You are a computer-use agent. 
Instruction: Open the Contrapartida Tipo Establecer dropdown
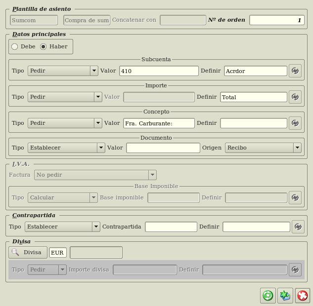coord(62,227)
